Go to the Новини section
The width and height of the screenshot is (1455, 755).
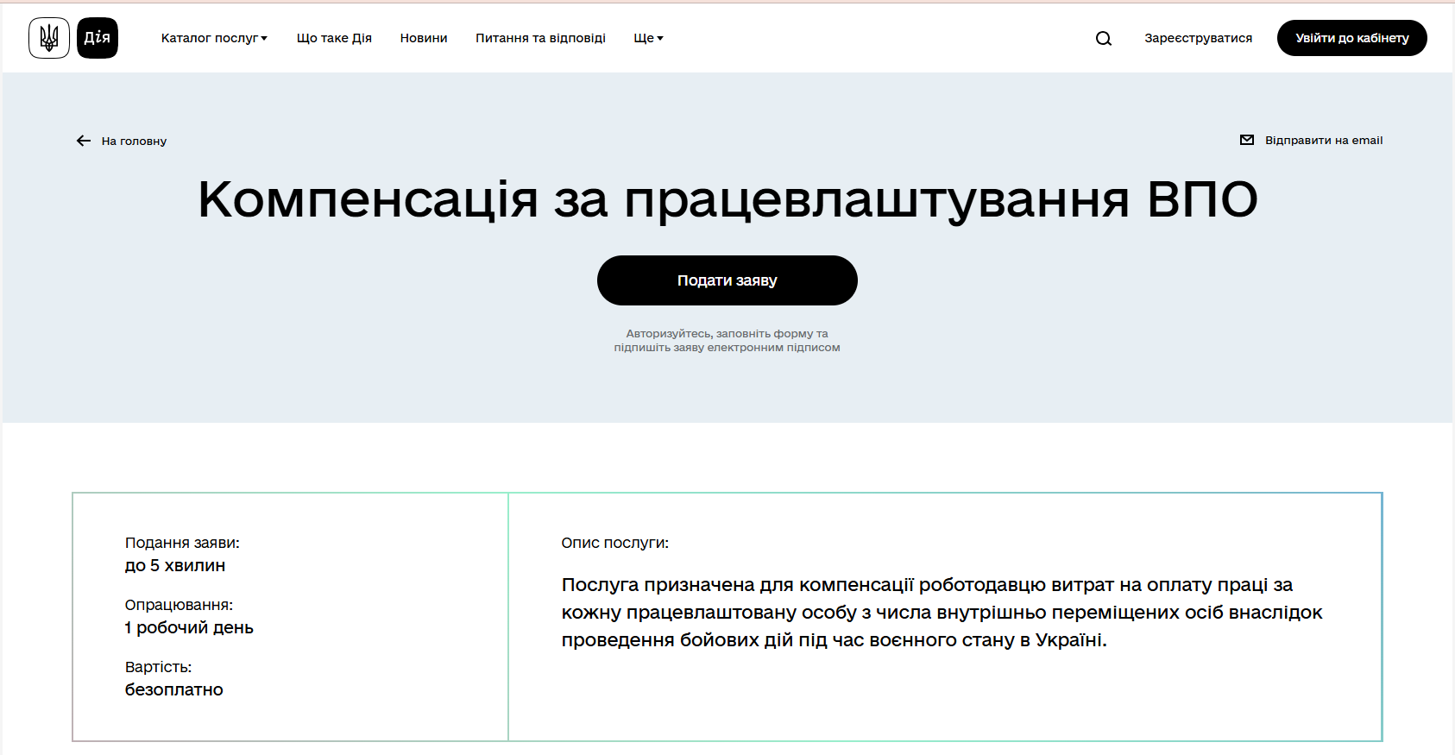point(424,38)
